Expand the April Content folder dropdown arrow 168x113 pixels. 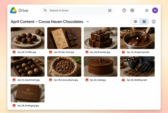tap(88, 22)
